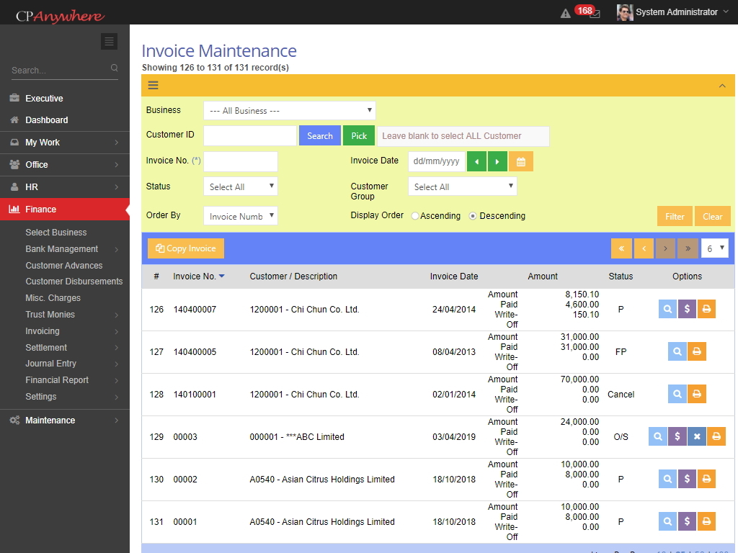Click the Filter button

675,216
